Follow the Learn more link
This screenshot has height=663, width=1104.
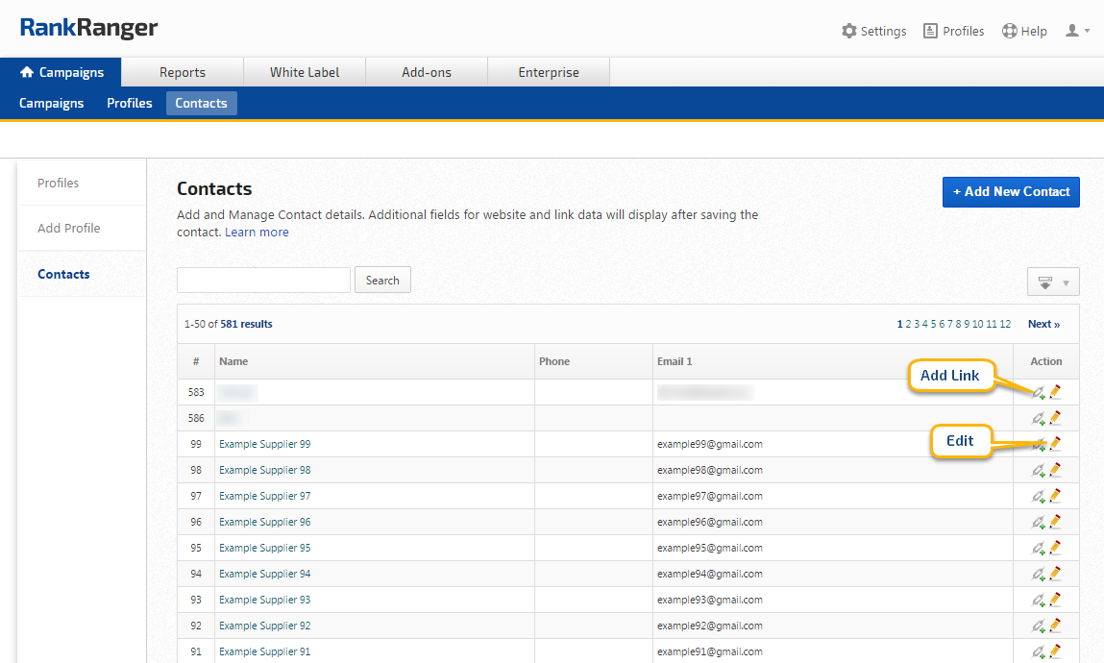point(257,232)
